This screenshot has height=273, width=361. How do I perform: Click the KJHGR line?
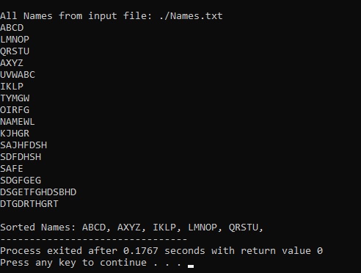click(x=15, y=134)
